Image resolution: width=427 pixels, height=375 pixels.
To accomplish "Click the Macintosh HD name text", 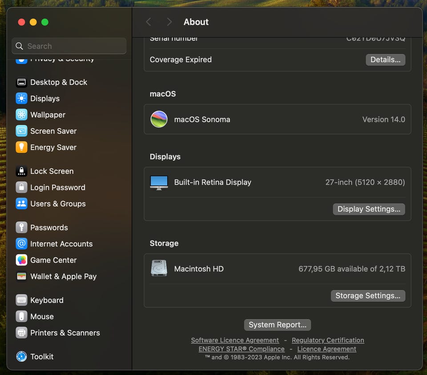I will pyautogui.click(x=199, y=269).
